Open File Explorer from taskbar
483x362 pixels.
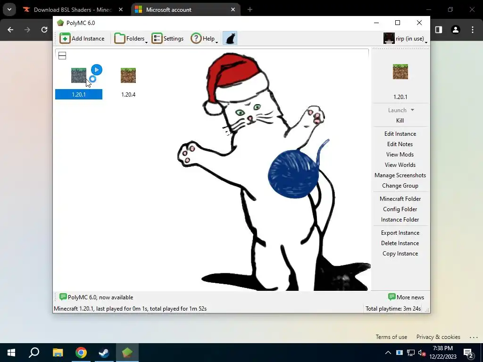pyautogui.click(x=58, y=353)
